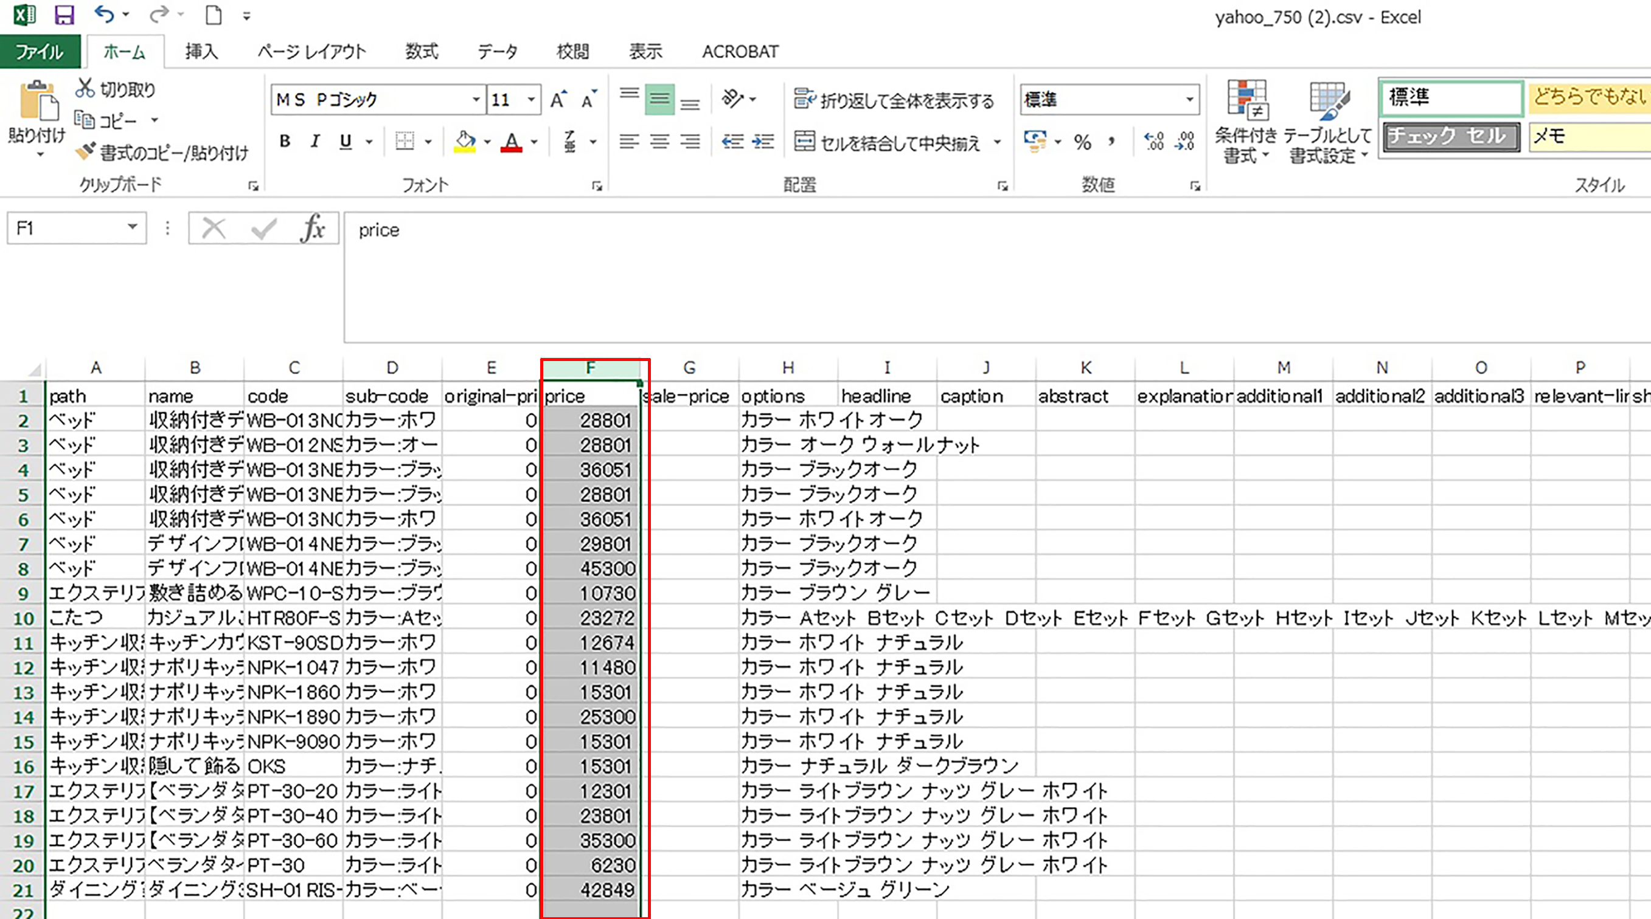Viewport: 1651px width, 919px height.
Task: Apply percent style format
Action: click(1082, 142)
